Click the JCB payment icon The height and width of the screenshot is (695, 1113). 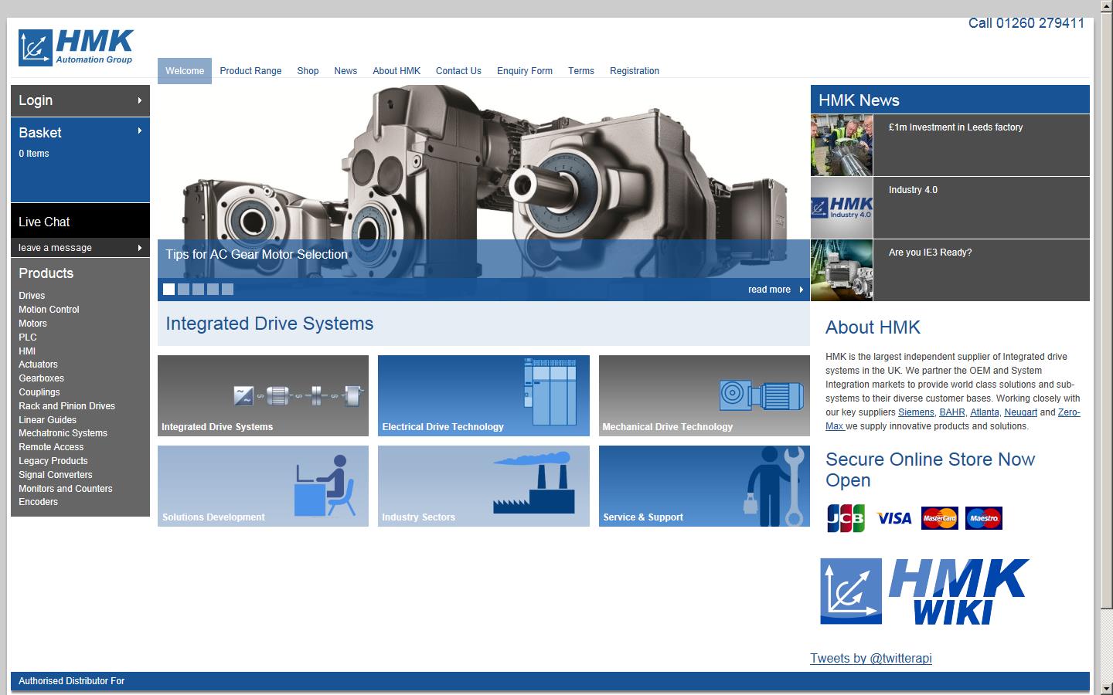848,518
